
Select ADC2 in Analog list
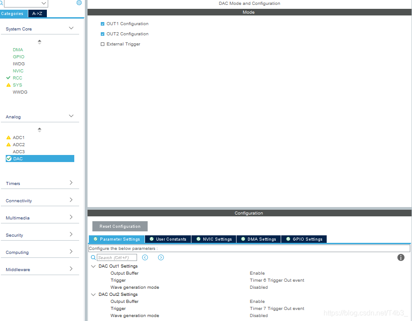pos(19,145)
